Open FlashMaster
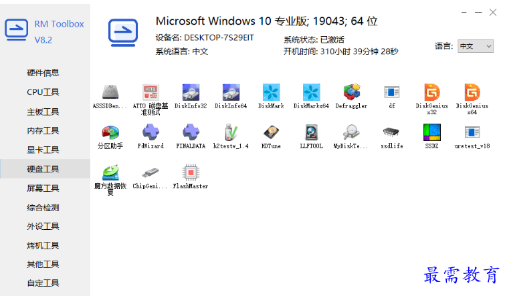The width and height of the screenshot is (505, 296). click(191, 173)
